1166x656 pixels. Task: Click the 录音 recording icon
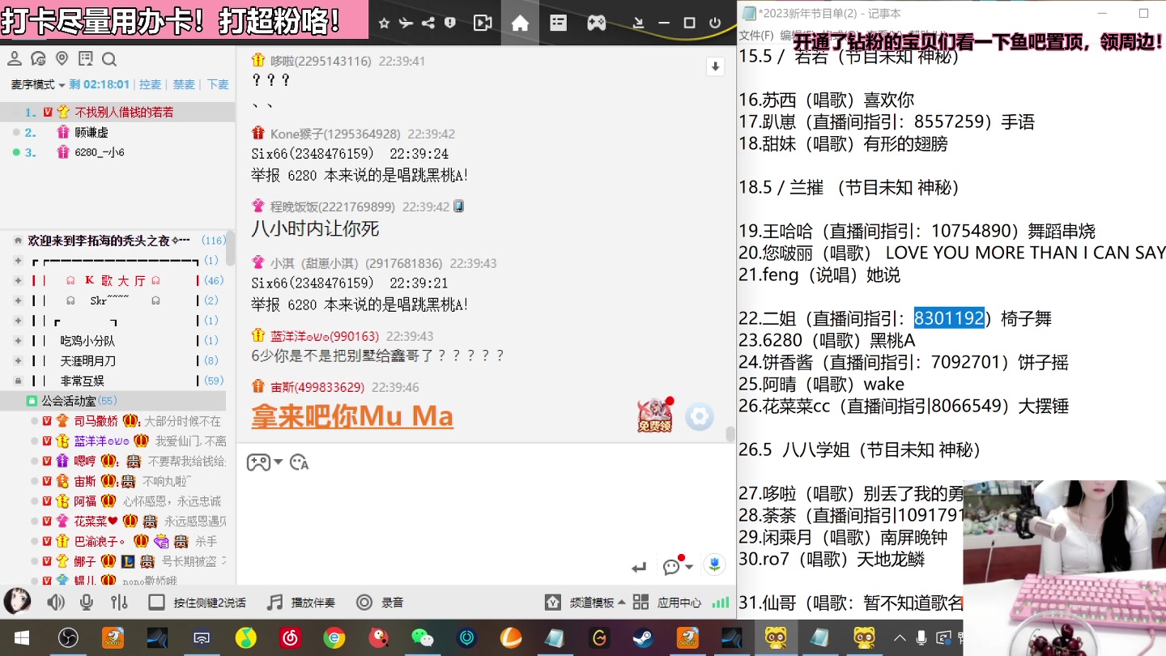366,602
